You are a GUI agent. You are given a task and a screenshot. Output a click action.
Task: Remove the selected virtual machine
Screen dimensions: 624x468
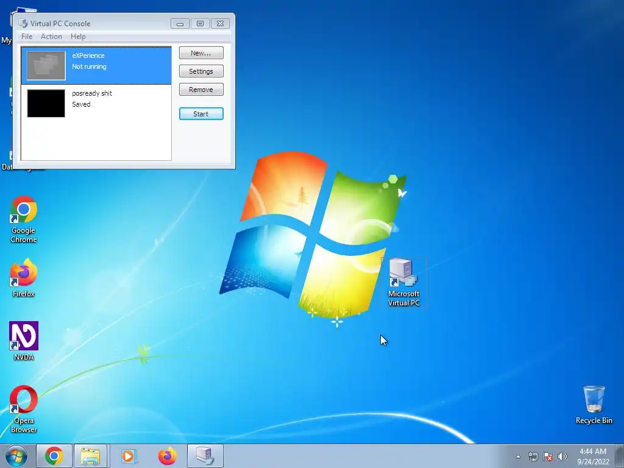pos(201,90)
